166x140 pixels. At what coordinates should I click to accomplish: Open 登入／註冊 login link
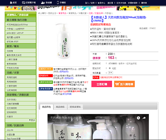coord(90,3)
